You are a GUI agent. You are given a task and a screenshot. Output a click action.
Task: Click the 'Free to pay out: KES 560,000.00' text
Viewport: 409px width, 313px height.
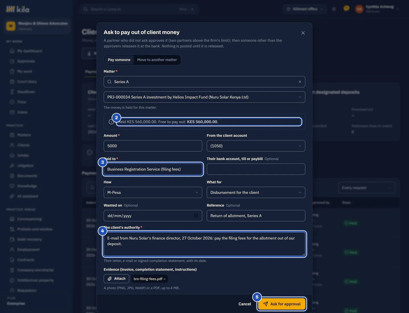coord(188,122)
